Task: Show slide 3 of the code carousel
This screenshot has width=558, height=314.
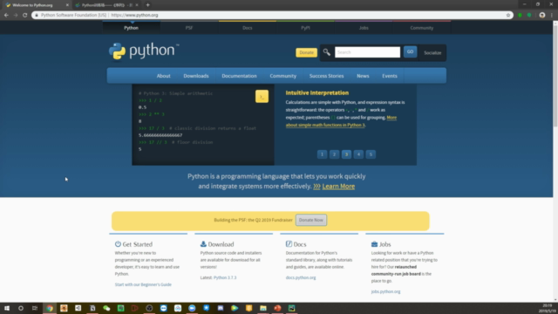Action: click(346, 154)
